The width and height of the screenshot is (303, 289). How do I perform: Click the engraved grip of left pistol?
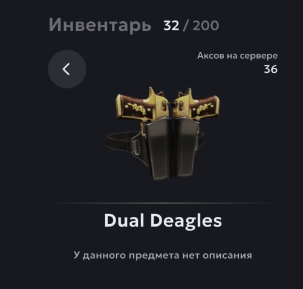(134, 107)
